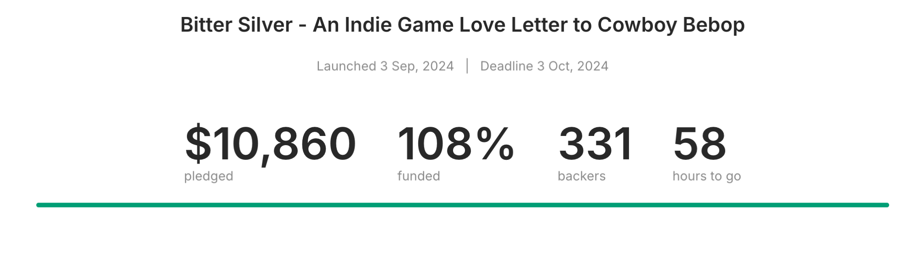The height and width of the screenshot is (260, 919).
Task: Click the 58 hours remaining number
Action: coord(699,144)
